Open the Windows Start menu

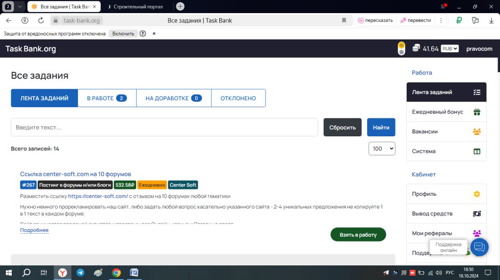coord(9,273)
